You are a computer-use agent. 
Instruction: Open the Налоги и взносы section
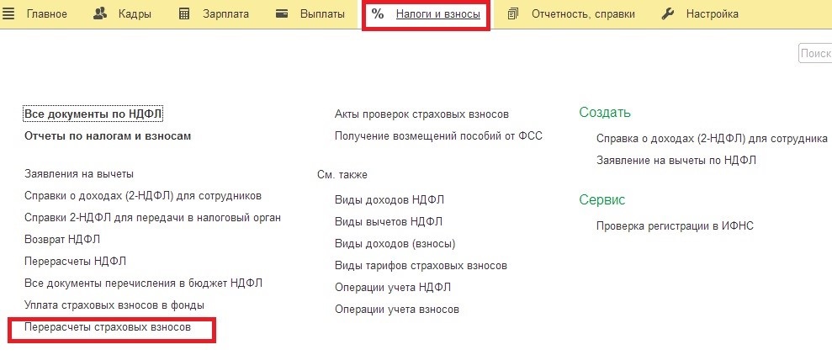(437, 13)
